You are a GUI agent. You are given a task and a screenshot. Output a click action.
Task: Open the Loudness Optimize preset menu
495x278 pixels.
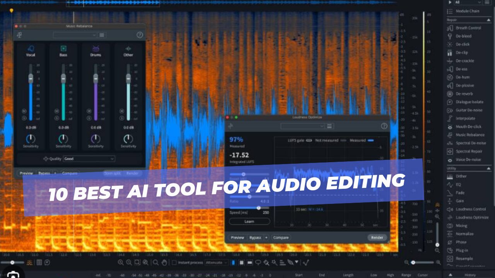click(329, 126)
